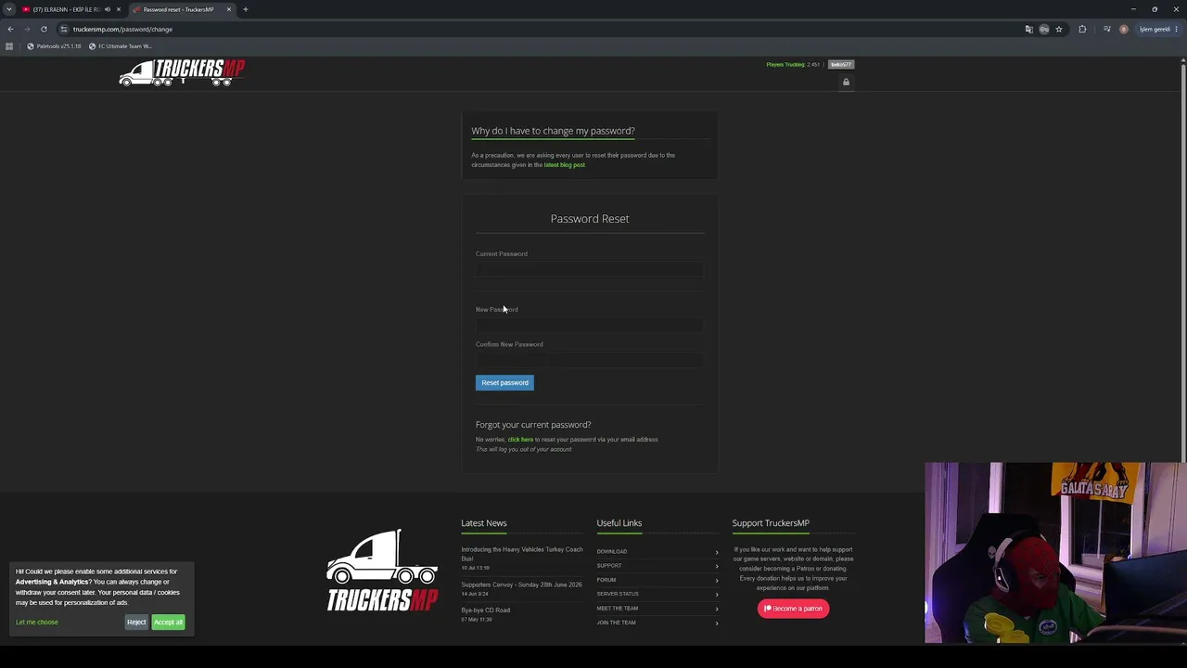Image resolution: width=1187 pixels, height=668 pixels.
Task: Click the chevron on the SERVER STATUS row
Action: [x=717, y=595]
